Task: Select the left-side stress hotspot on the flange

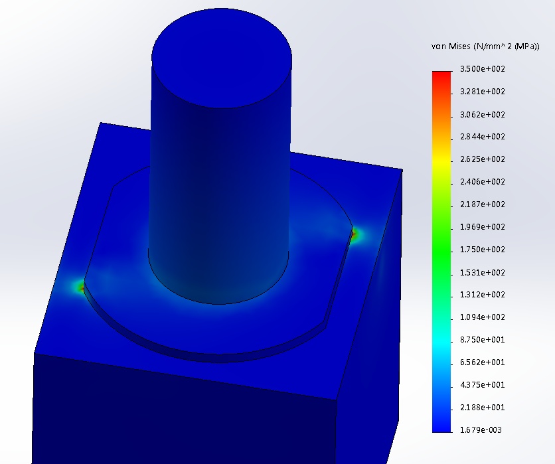Action: [x=80, y=287]
